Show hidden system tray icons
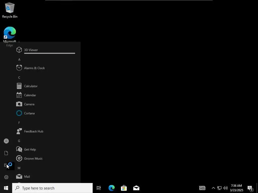 click(213, 188)
